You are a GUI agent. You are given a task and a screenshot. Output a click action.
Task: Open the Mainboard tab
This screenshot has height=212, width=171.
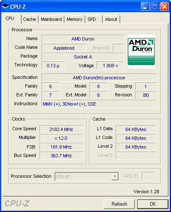51,19
